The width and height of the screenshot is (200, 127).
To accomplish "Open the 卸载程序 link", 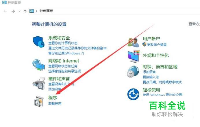I will click(x=55, y=103).
